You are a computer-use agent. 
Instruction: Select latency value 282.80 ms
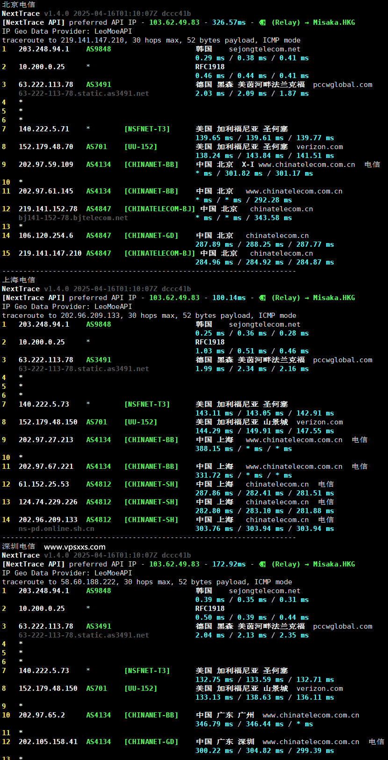pos(214,511)
